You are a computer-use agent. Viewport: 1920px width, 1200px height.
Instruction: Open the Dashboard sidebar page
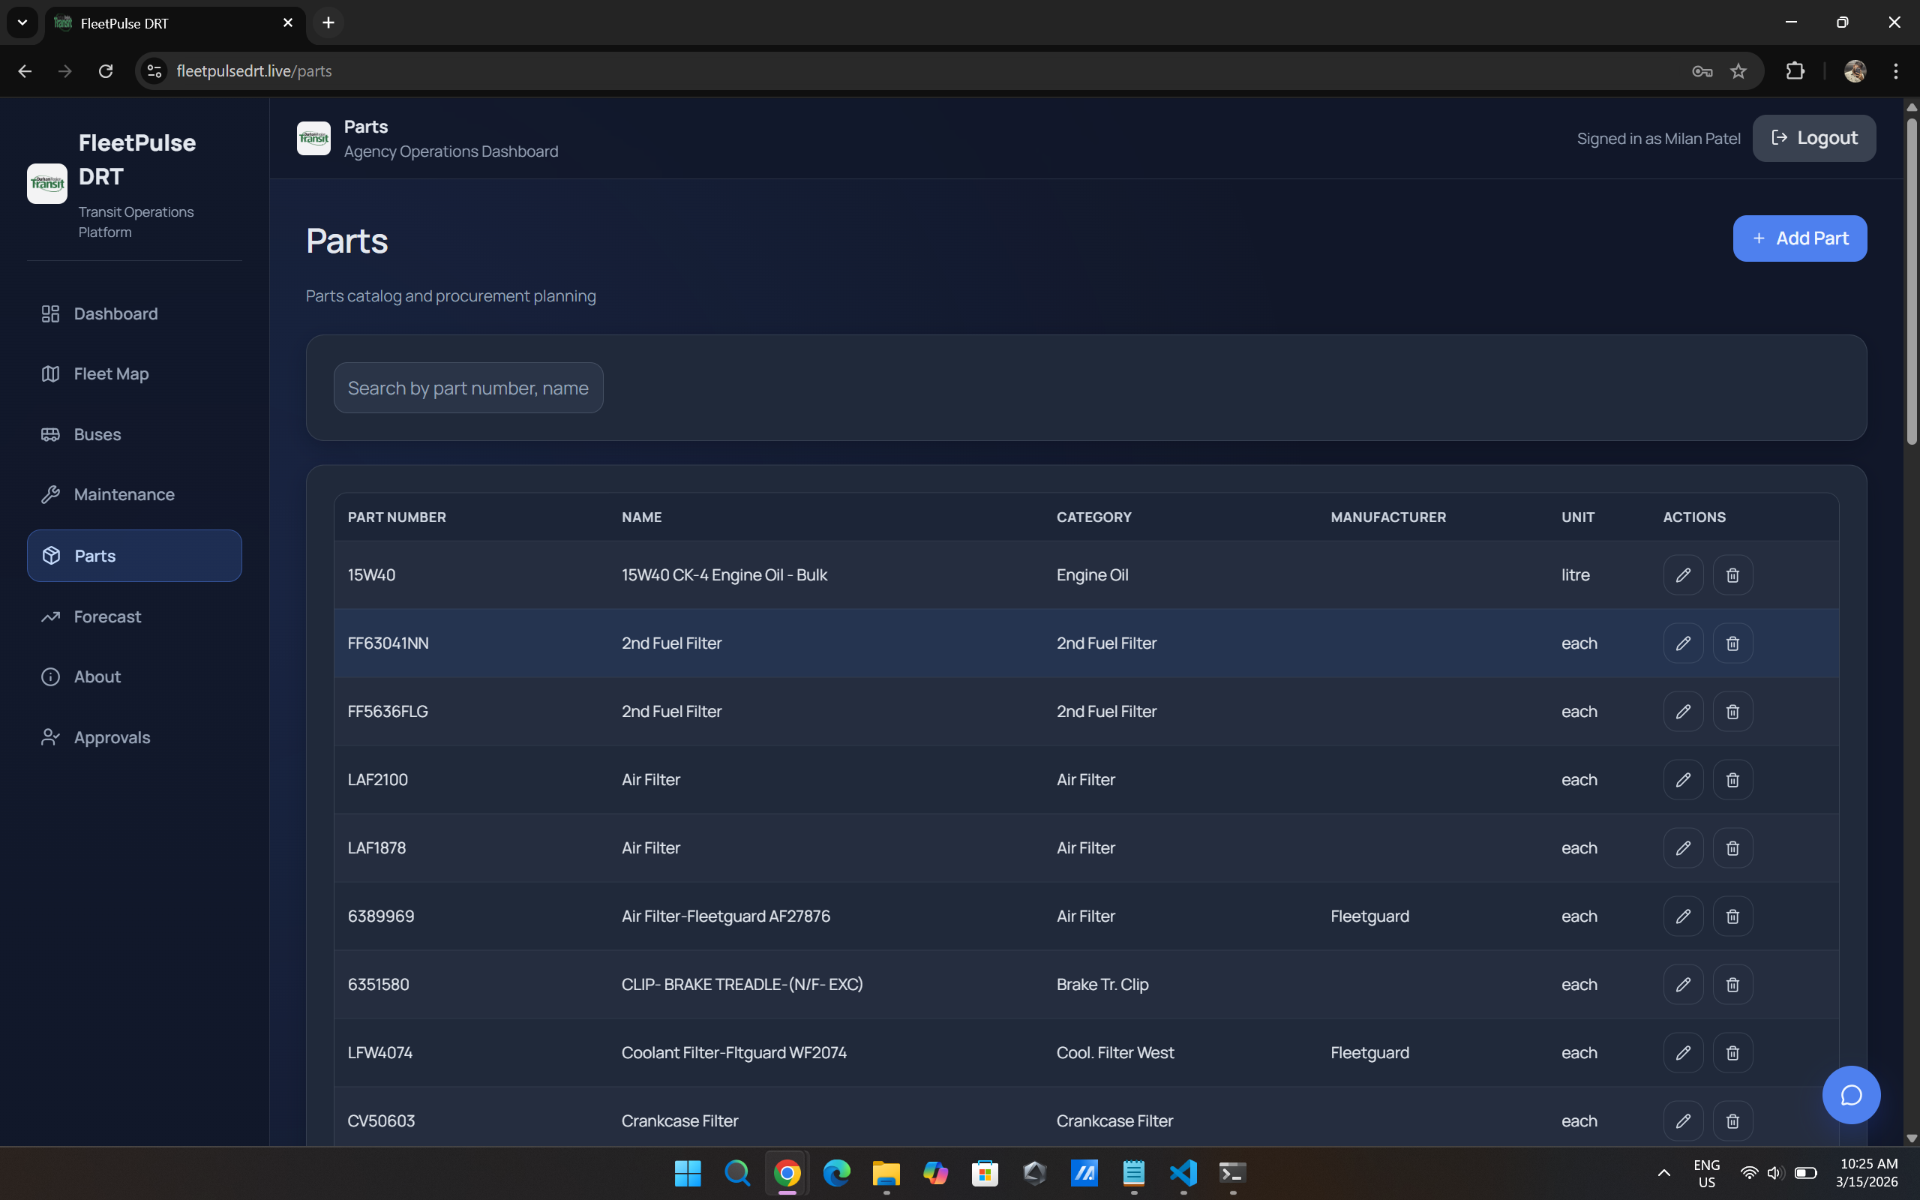pos(115,313)
